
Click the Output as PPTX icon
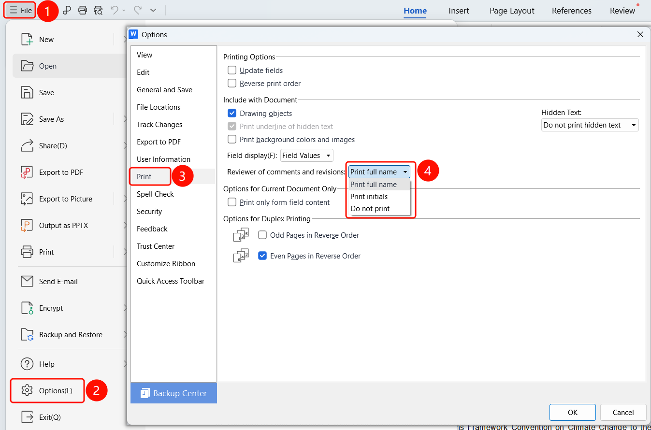27,226
